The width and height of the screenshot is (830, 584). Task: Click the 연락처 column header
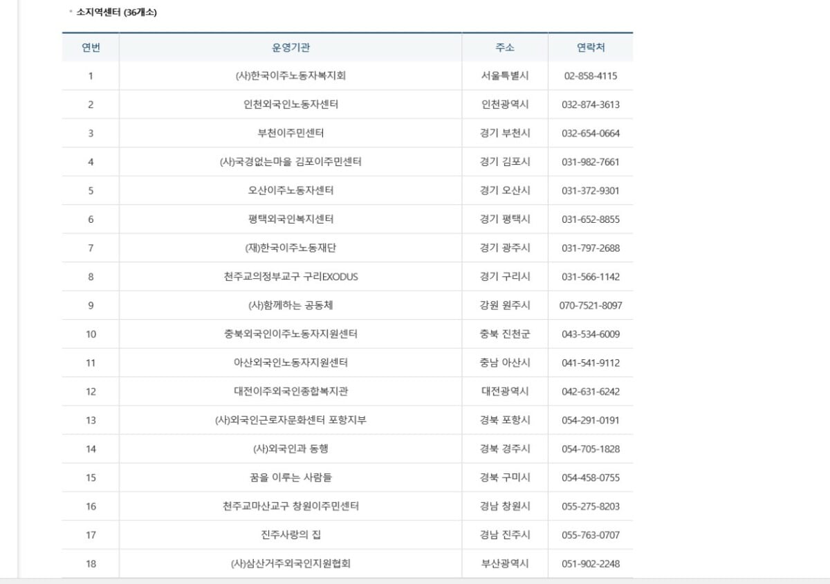590,48
